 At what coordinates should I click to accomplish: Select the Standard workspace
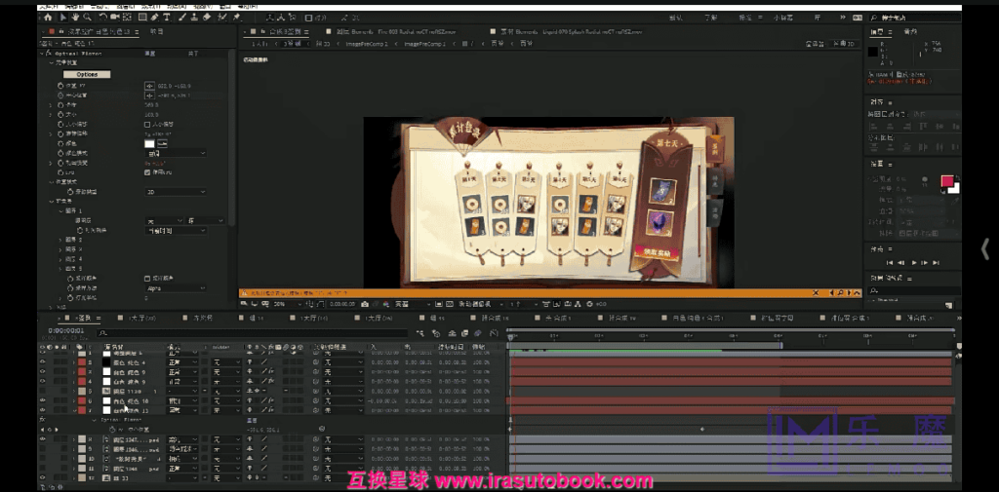(744, 18)
